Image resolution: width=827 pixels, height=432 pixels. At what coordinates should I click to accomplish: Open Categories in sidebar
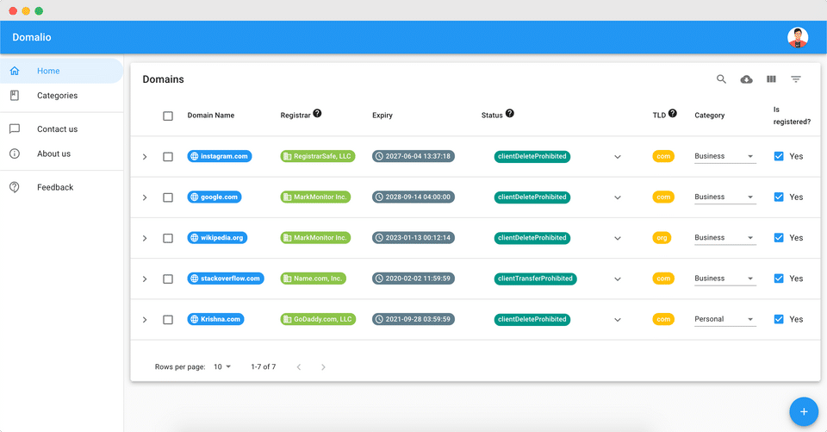pyautogui.click(x=61, y=96)
